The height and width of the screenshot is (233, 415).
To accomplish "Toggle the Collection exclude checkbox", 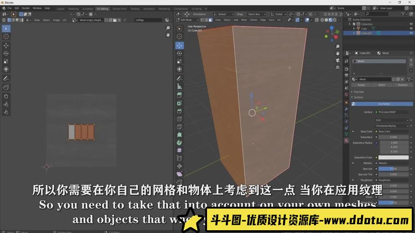I will tap(354, 24).
